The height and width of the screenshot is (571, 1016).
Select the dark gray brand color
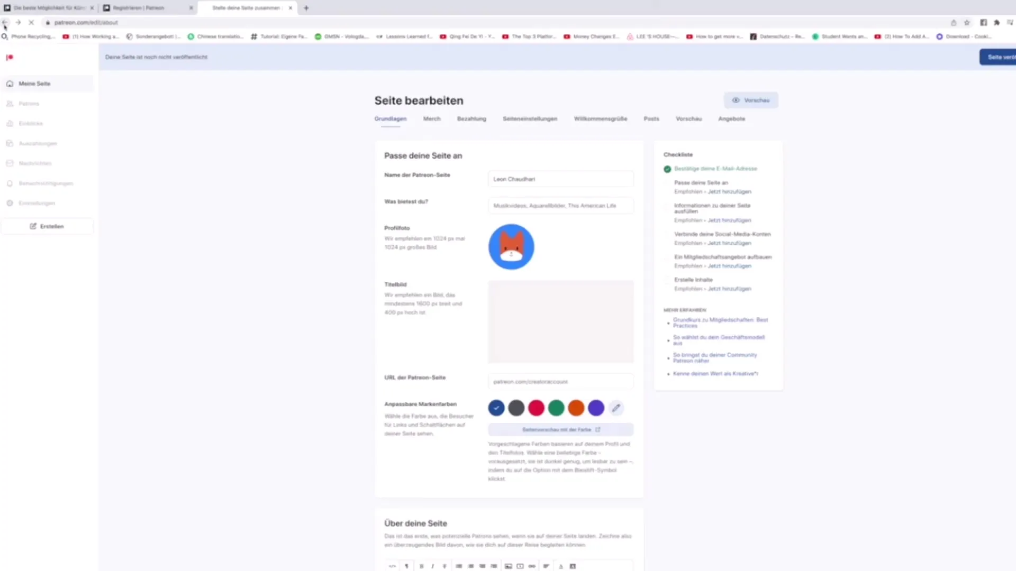pos(516,408)
